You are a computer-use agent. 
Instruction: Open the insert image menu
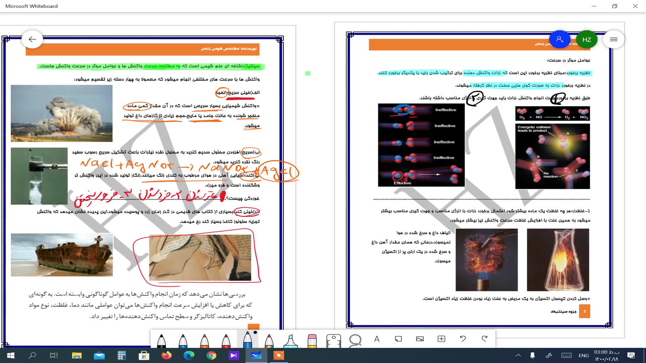420,339
